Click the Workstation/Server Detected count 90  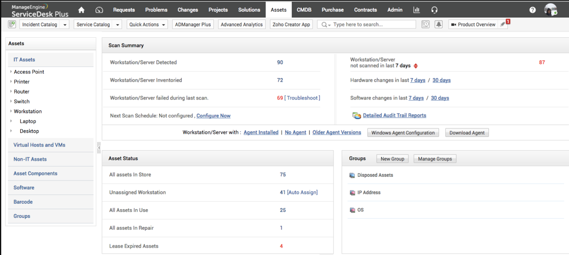(280, 62)
